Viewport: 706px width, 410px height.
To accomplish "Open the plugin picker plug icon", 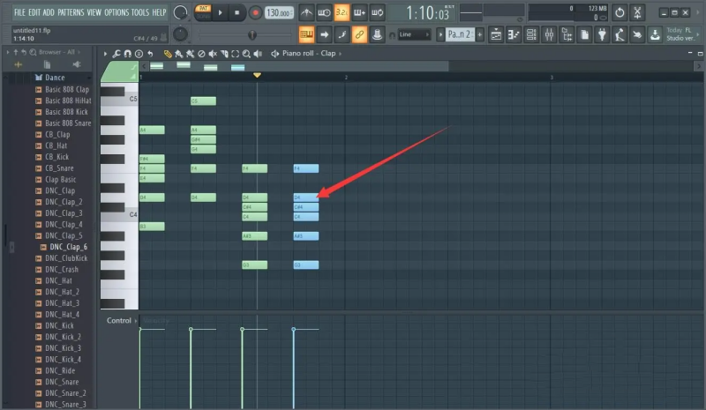I will tap(602, 34).
